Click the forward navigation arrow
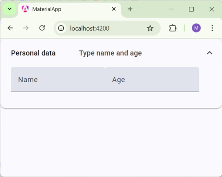 point(26,28)
